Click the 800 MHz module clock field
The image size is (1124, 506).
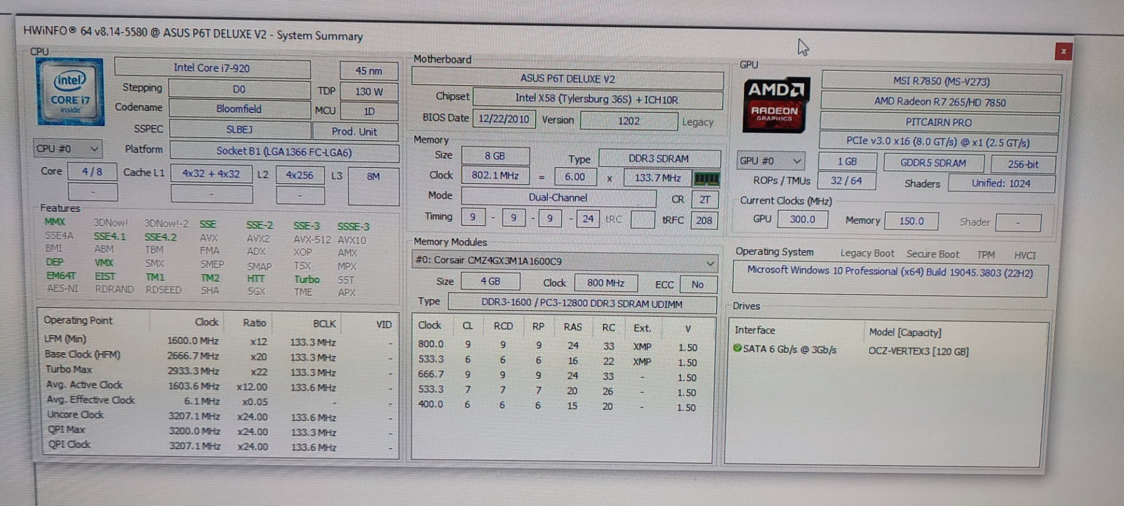coord(606,283)
